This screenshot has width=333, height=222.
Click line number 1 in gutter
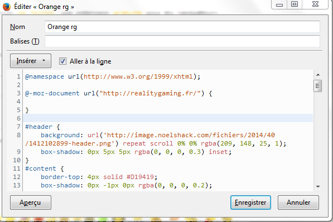point(19,76)
